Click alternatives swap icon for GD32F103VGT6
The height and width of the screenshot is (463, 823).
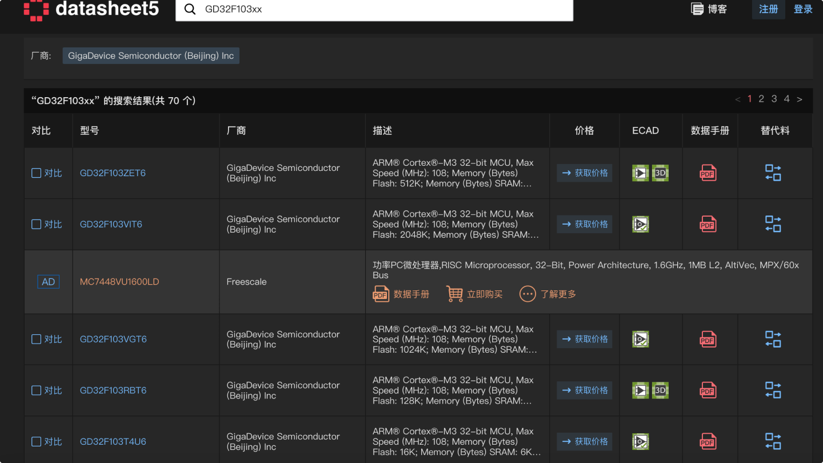(773, 339)
